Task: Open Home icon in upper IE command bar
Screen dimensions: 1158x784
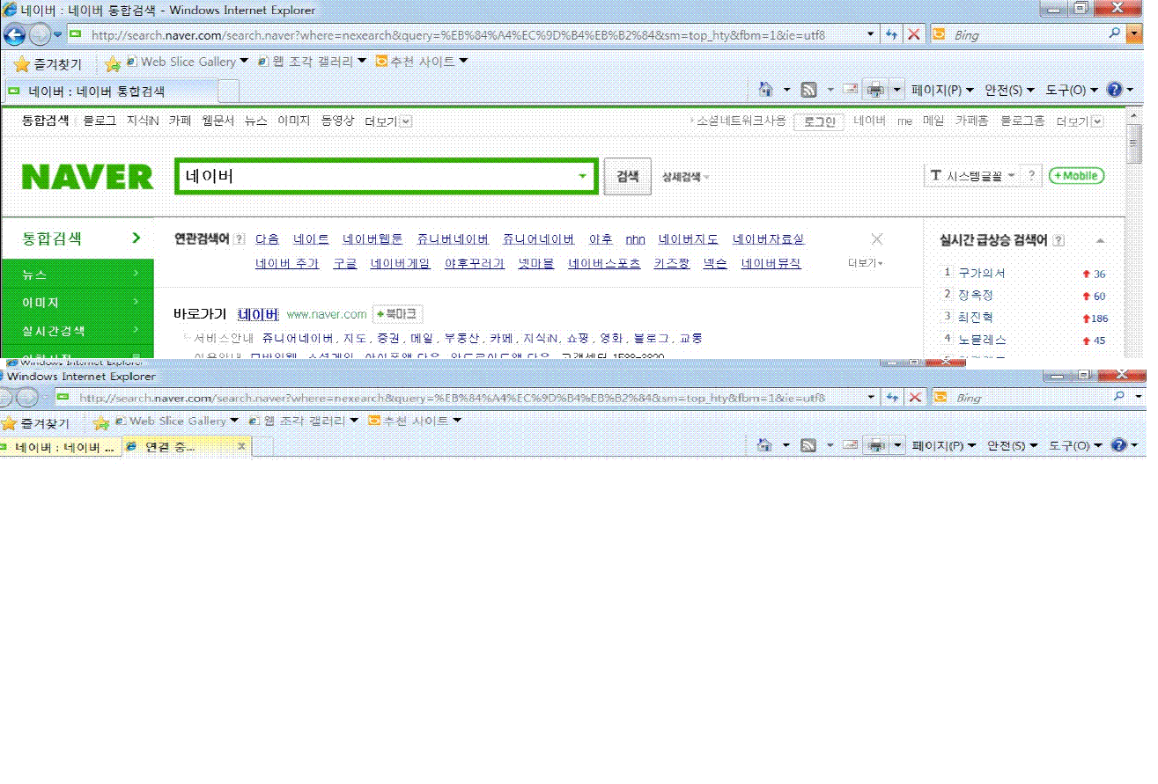Action: tap(765, 90)
